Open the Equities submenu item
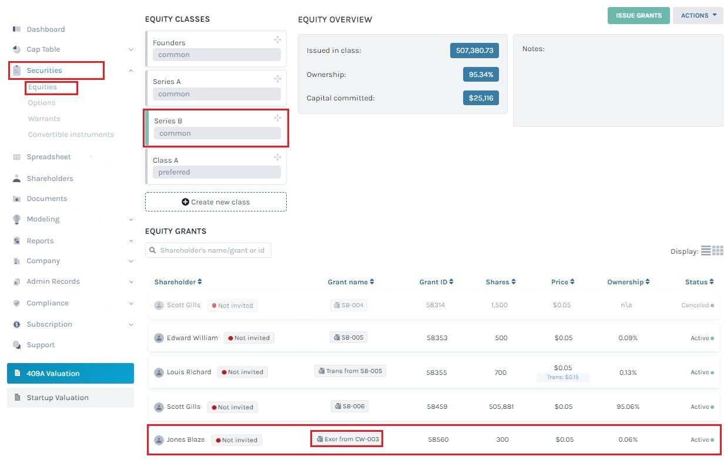 [42, 87]
